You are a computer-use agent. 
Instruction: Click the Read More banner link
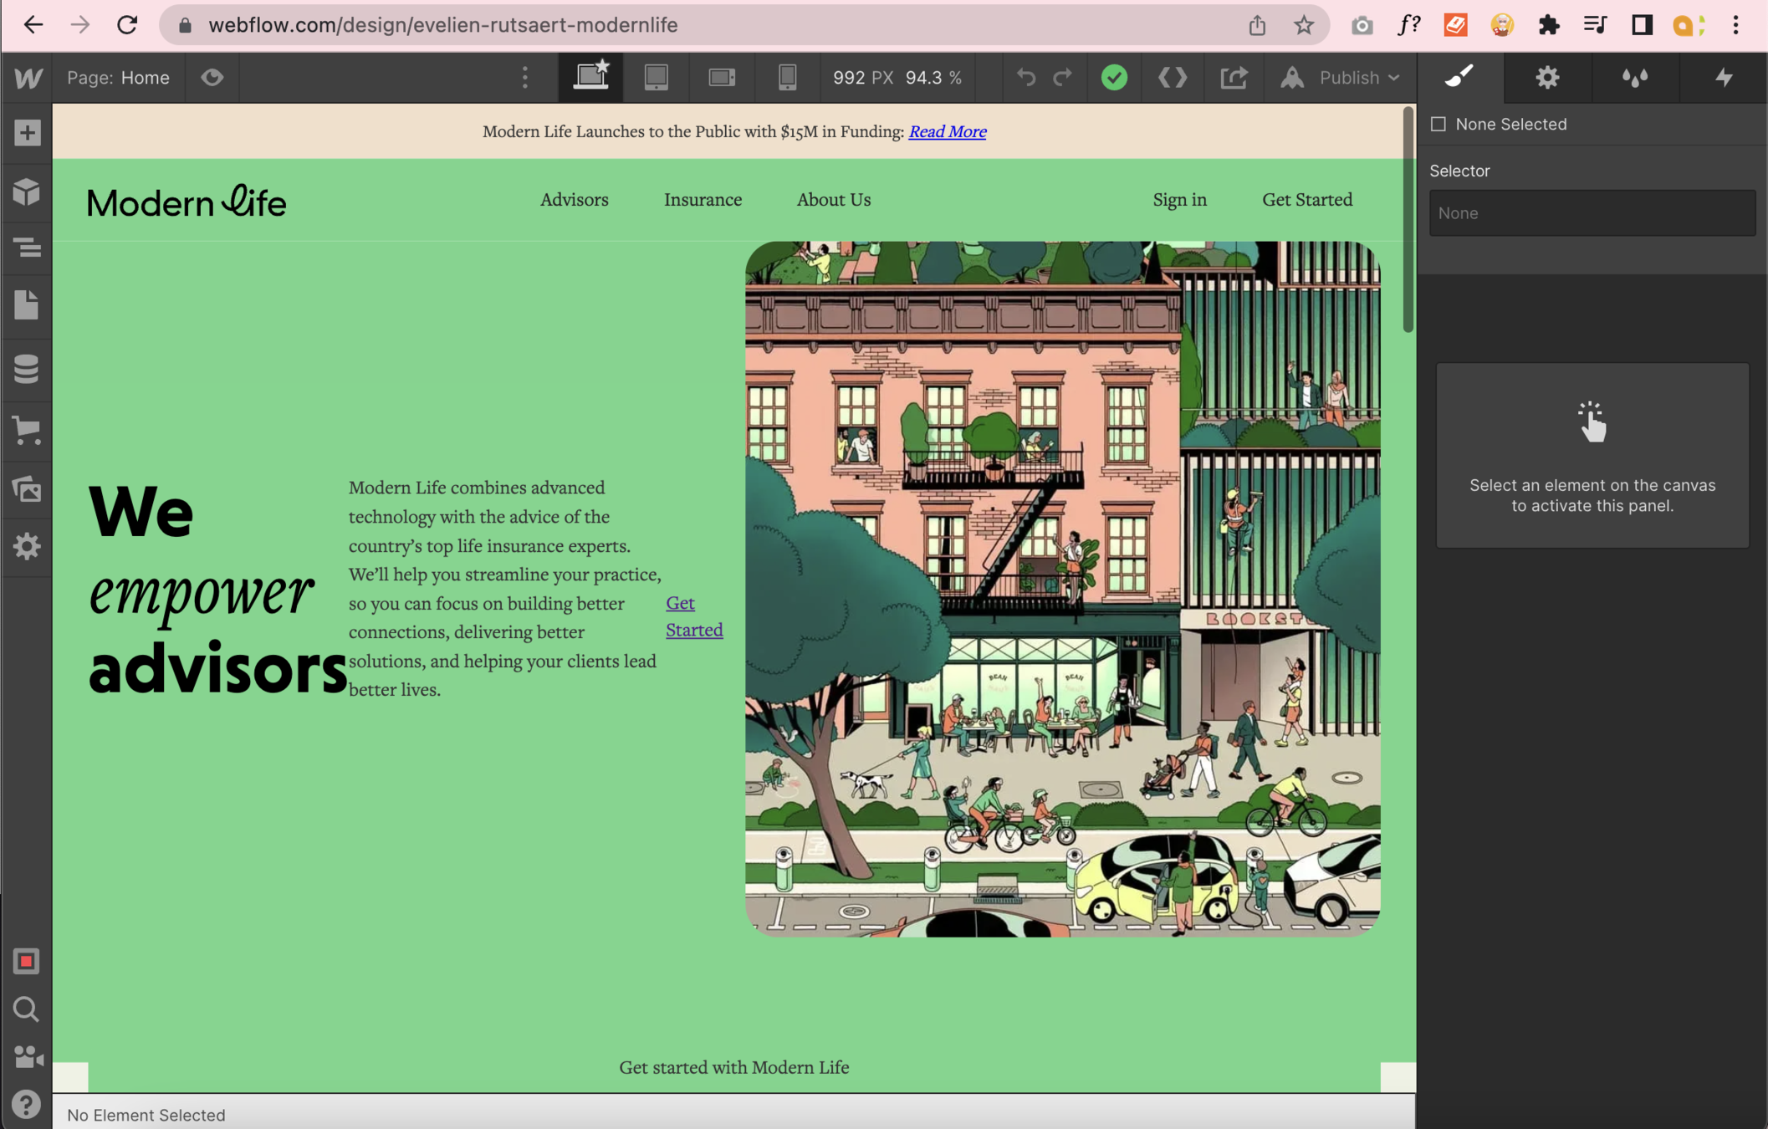[x=947, y=131]
